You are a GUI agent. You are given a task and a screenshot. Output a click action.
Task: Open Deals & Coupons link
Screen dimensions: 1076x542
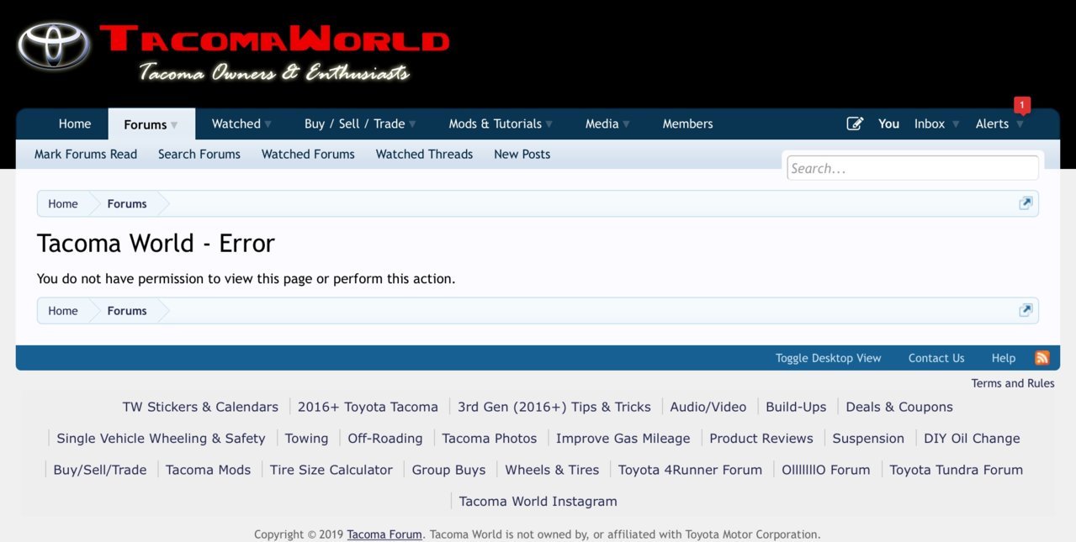click(899, 407)
